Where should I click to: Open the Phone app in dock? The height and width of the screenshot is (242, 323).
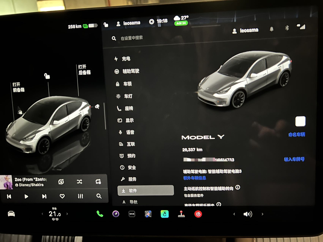[100, 214]
